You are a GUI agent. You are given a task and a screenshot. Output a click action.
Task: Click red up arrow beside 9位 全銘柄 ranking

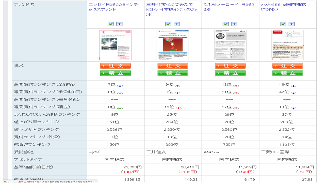[x=177, y=86]
